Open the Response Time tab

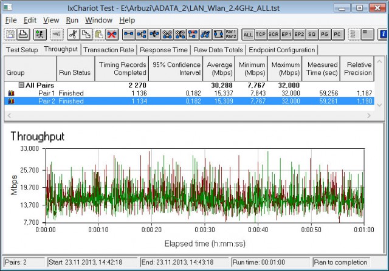click(164, 50)
